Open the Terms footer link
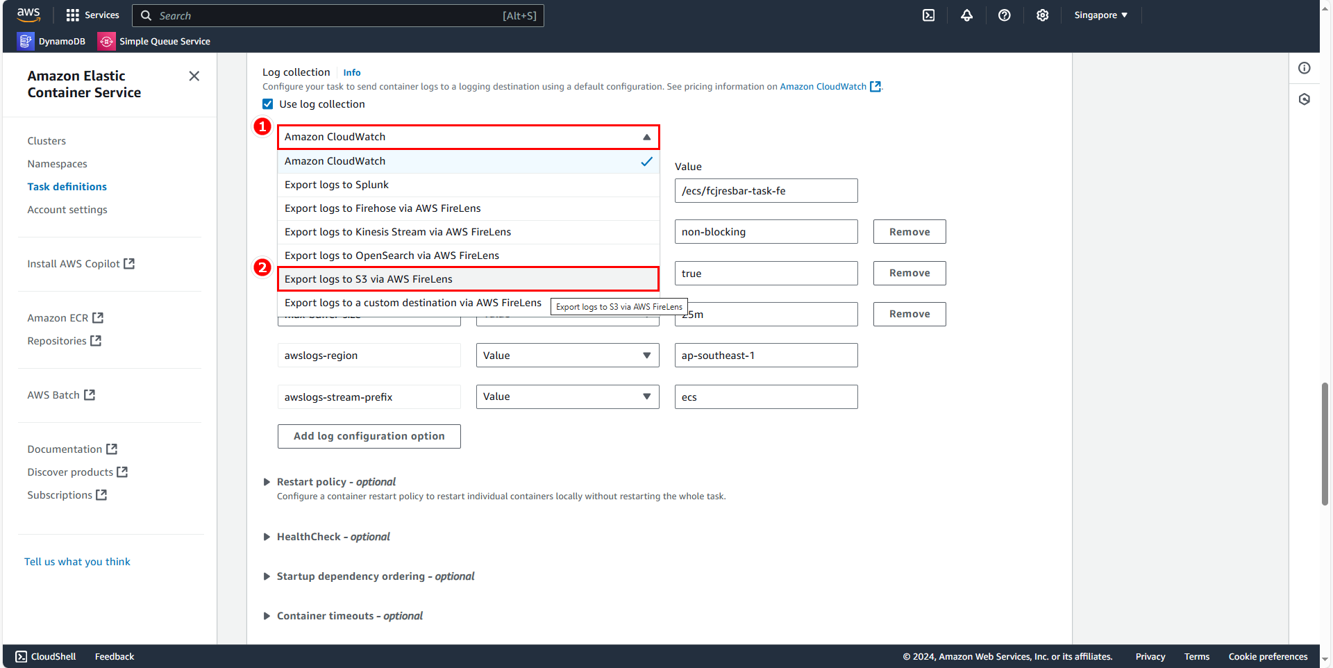This screenshot has width=1333, height=668. click(x=1197, y=657)
